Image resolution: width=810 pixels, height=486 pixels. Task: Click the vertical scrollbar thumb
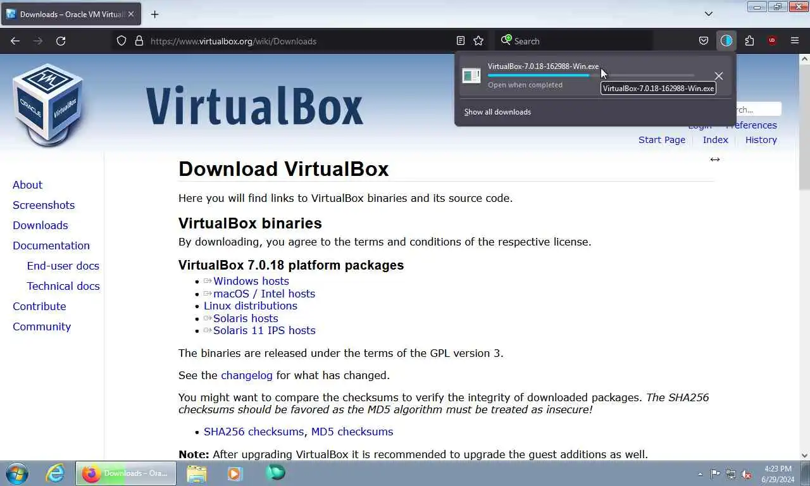pos(804,127)
